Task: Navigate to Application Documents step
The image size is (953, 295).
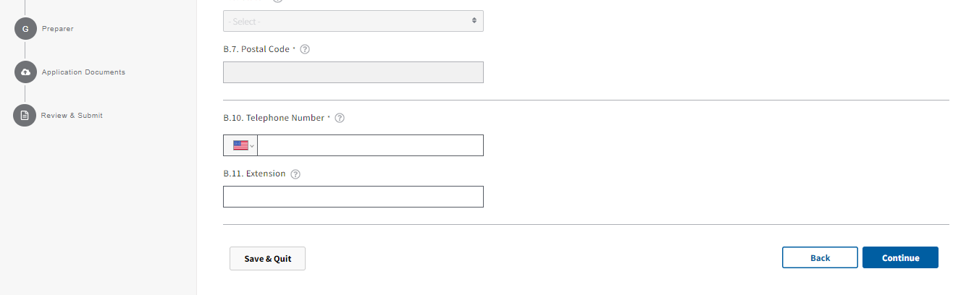Action: (x=83, y=72)
